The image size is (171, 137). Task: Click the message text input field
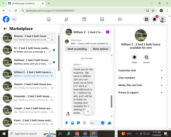click(95, 123)
